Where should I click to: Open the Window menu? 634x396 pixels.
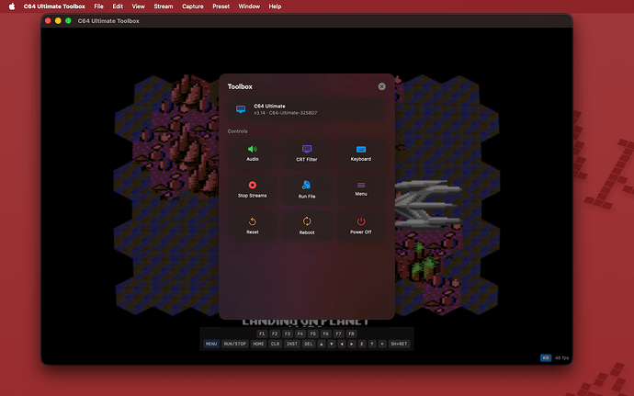[249, 6]
